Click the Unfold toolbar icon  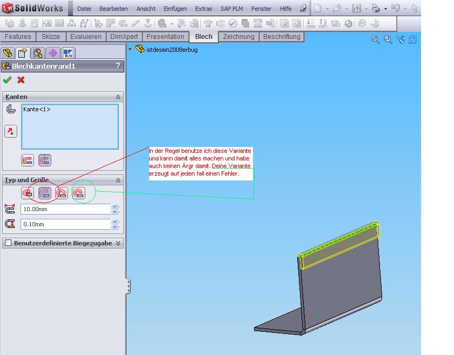click(x=310, y=23)
